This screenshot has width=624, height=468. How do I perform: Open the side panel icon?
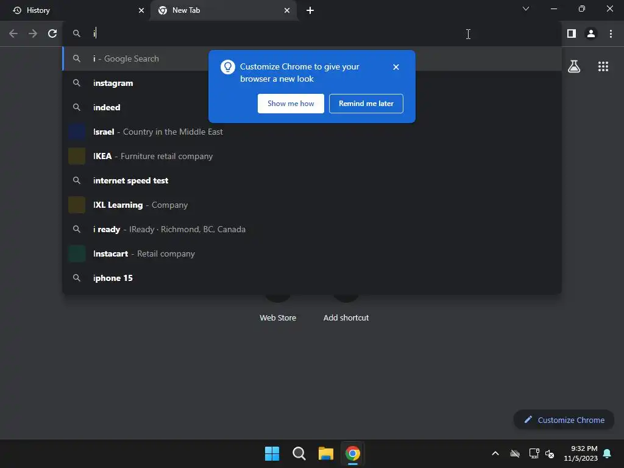point(572,34)
